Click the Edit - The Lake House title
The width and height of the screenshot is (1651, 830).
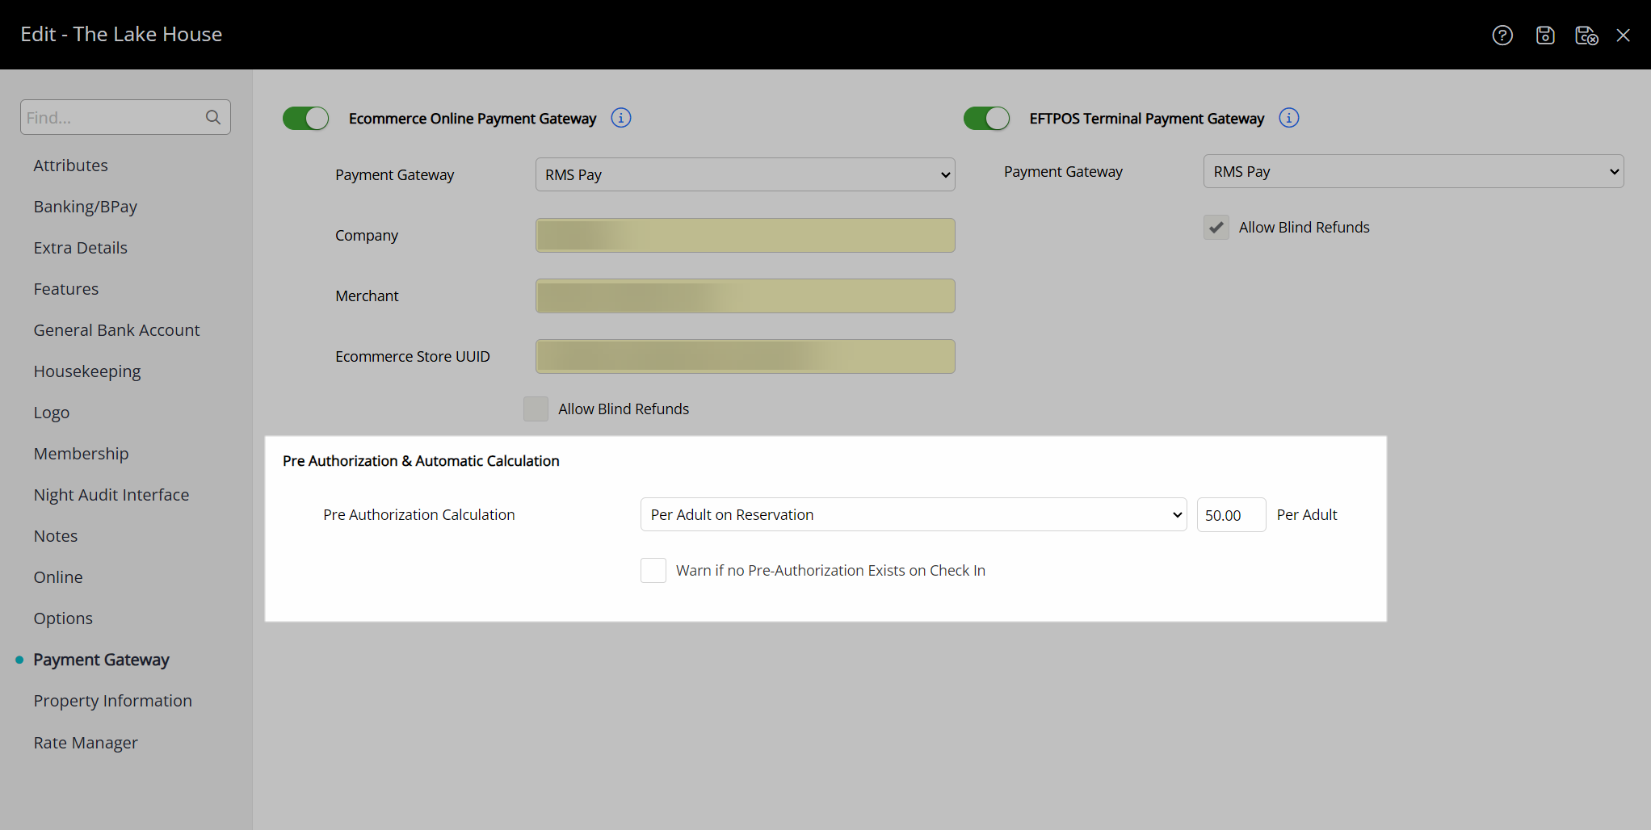click(121, 34)
